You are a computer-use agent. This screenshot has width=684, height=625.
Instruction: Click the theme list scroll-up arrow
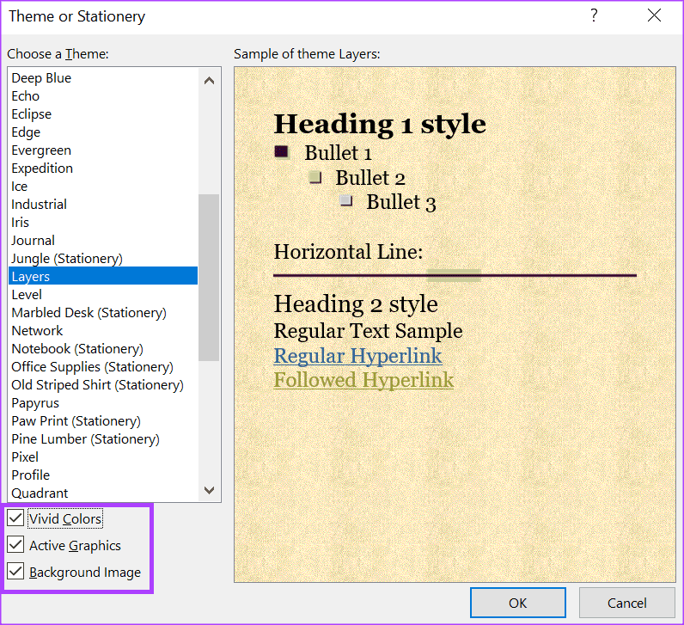point(210,80)
